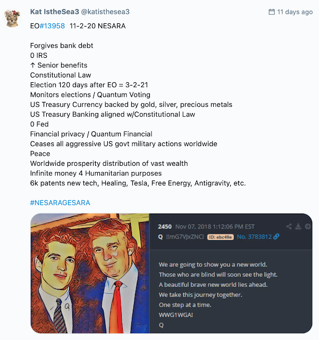
Task: Click the right-arrow icon in the embedded post
Action: [307, 226]
